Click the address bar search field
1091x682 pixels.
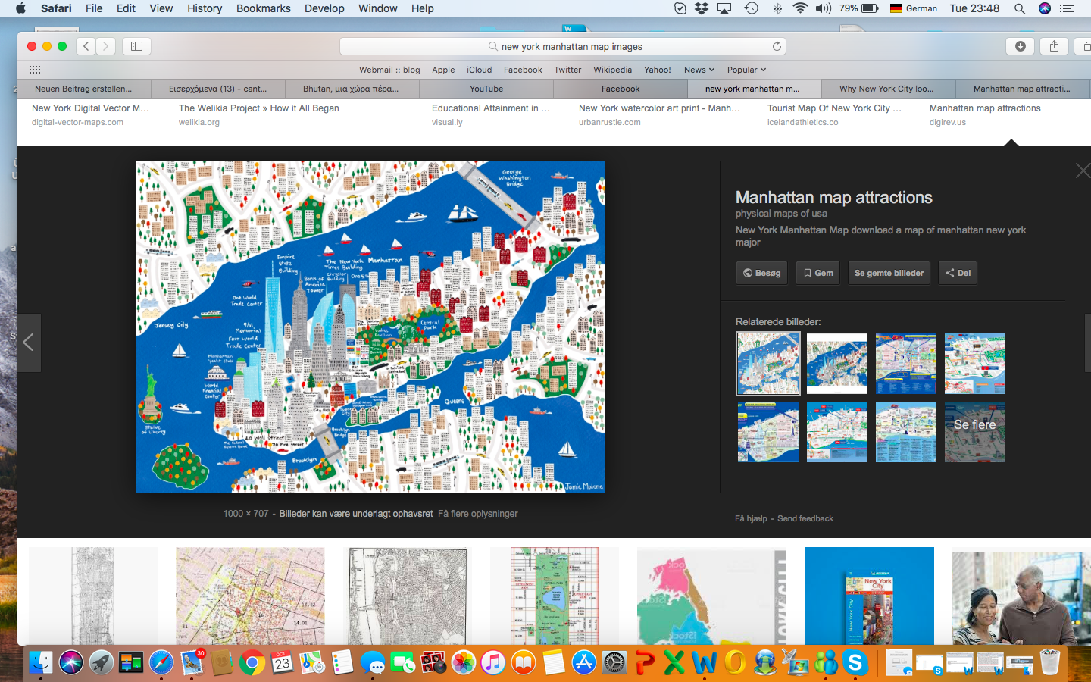563,46
